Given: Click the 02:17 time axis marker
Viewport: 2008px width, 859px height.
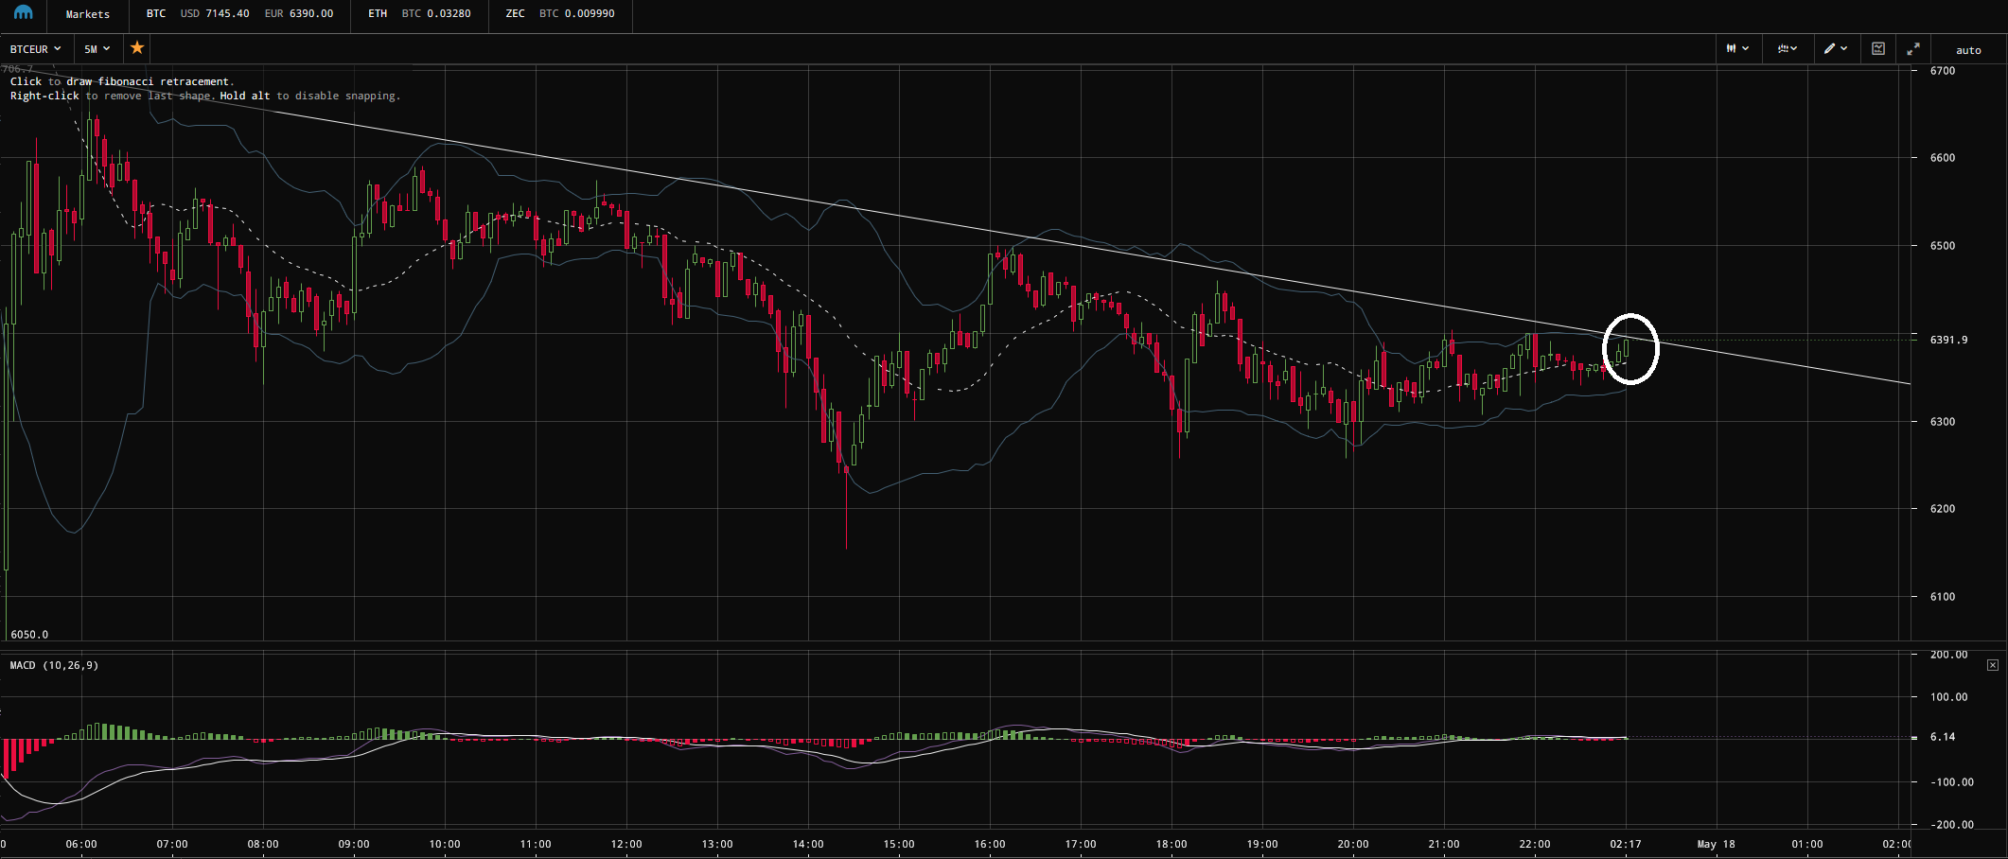Looking at the screenshot, I should (1626, 844).
